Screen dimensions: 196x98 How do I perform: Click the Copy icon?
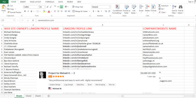pyautogui.click(x=8, y=9)
